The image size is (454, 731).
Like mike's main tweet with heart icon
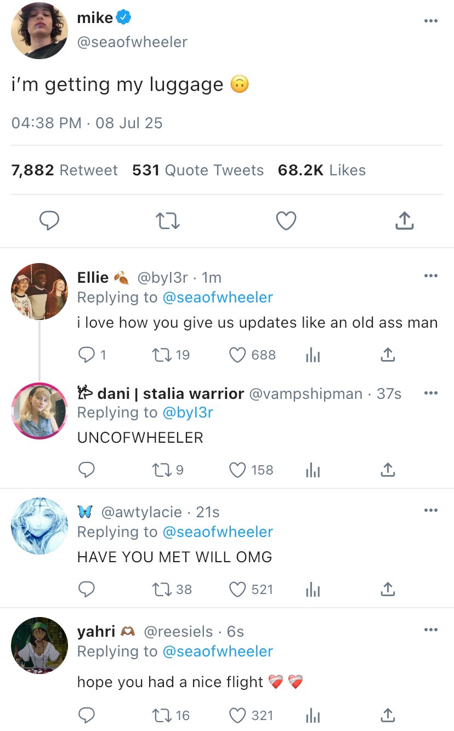point(286,221)
